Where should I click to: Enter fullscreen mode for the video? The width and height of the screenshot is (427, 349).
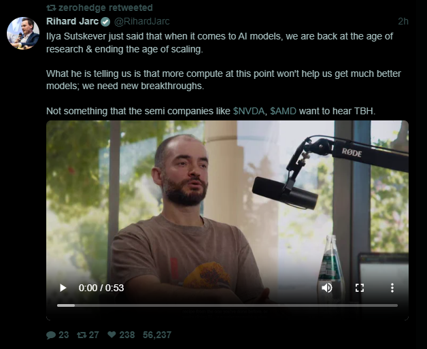(x=360, y=288)
